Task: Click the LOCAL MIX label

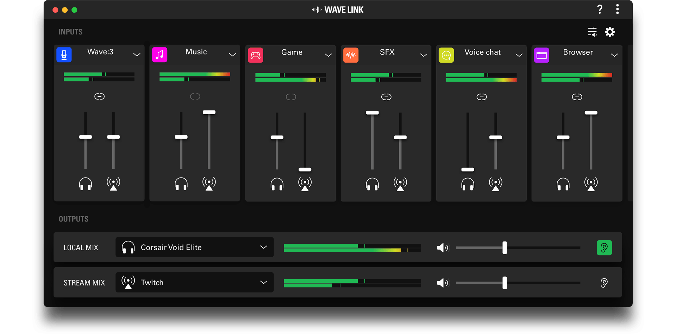Action: [81, 248]
